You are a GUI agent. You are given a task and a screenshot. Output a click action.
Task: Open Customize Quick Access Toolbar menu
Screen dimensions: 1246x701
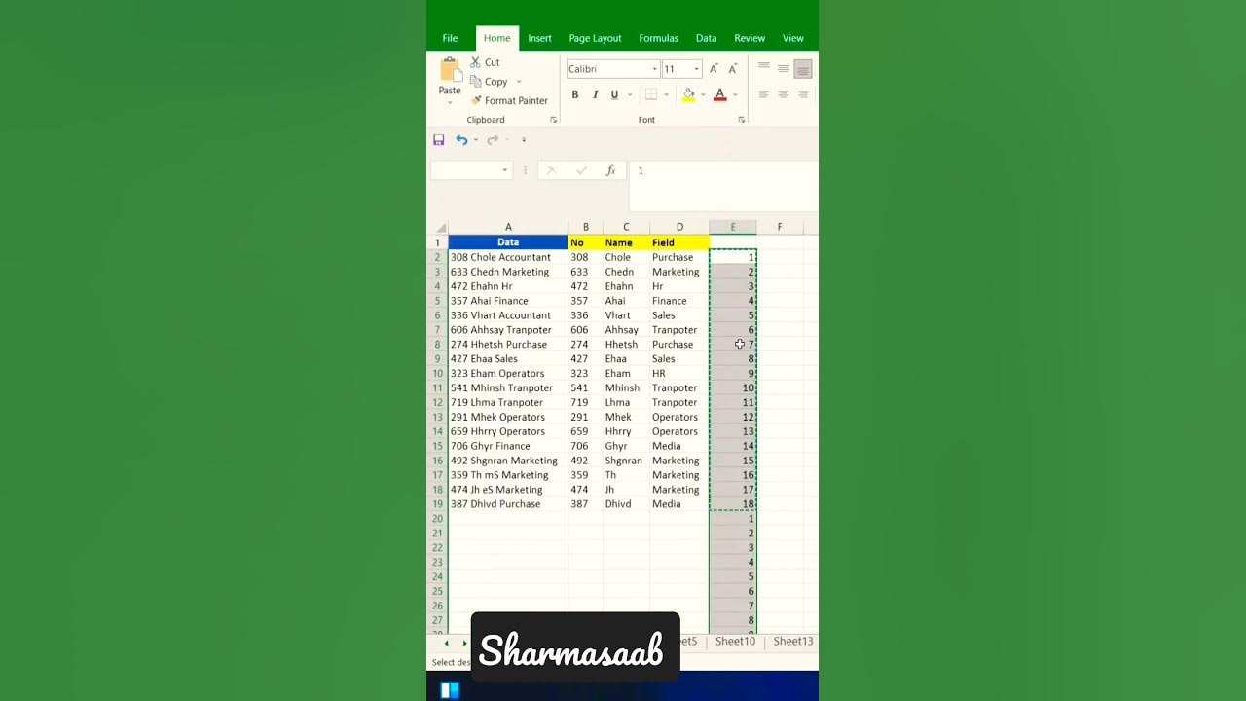click(524, 140)
